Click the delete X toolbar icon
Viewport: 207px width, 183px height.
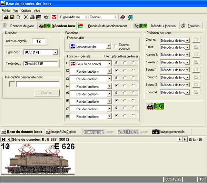pyautogui.click(x=26, y=17)
